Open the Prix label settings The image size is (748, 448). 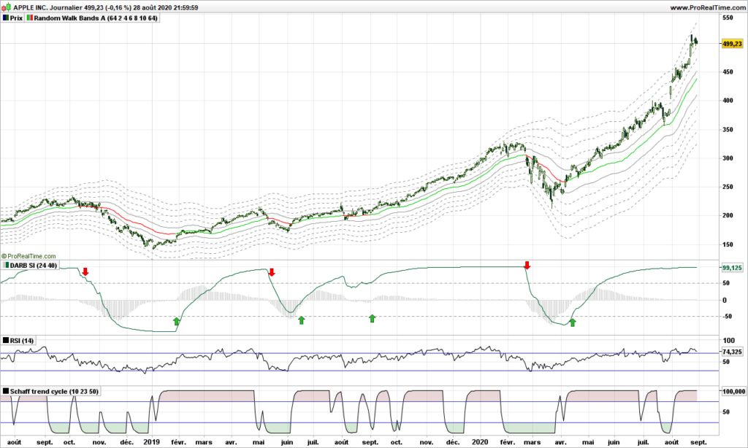pos(16,18)
